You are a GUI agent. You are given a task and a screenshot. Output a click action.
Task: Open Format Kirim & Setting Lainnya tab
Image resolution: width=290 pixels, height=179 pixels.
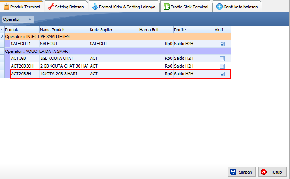pyautogui.click(x=124, y=7)
